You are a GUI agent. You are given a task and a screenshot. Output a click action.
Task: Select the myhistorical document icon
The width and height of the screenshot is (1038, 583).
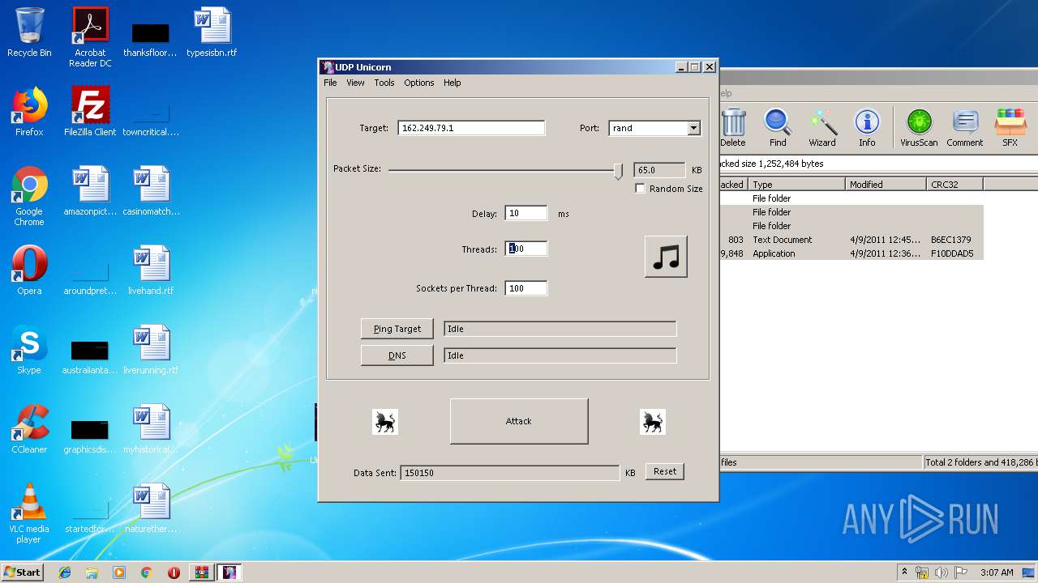[x=151, y=429]
